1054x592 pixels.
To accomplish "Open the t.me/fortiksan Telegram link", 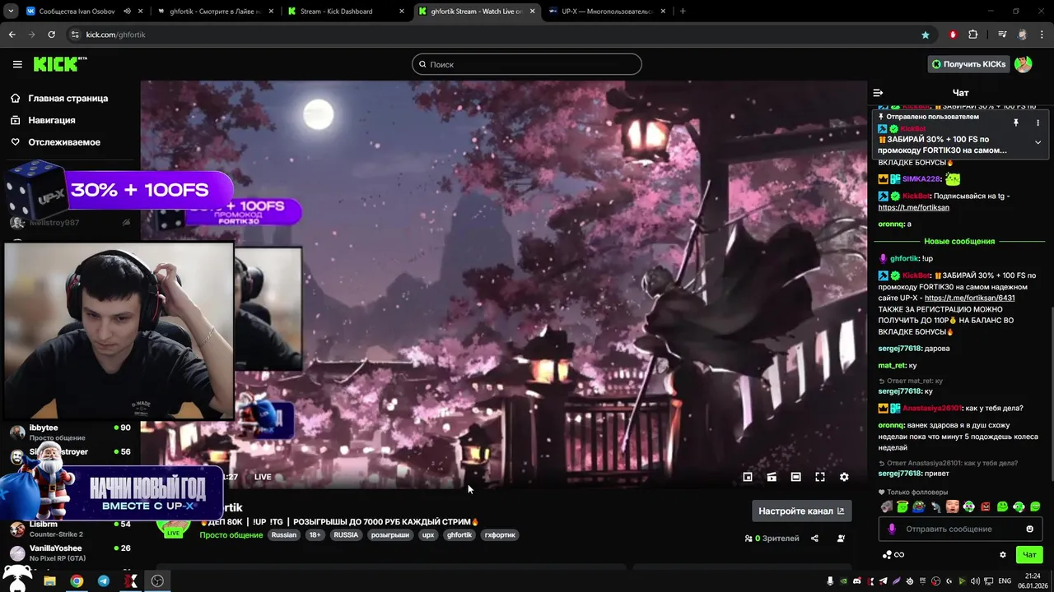I will pyautogui.click(x=913, y=207).
